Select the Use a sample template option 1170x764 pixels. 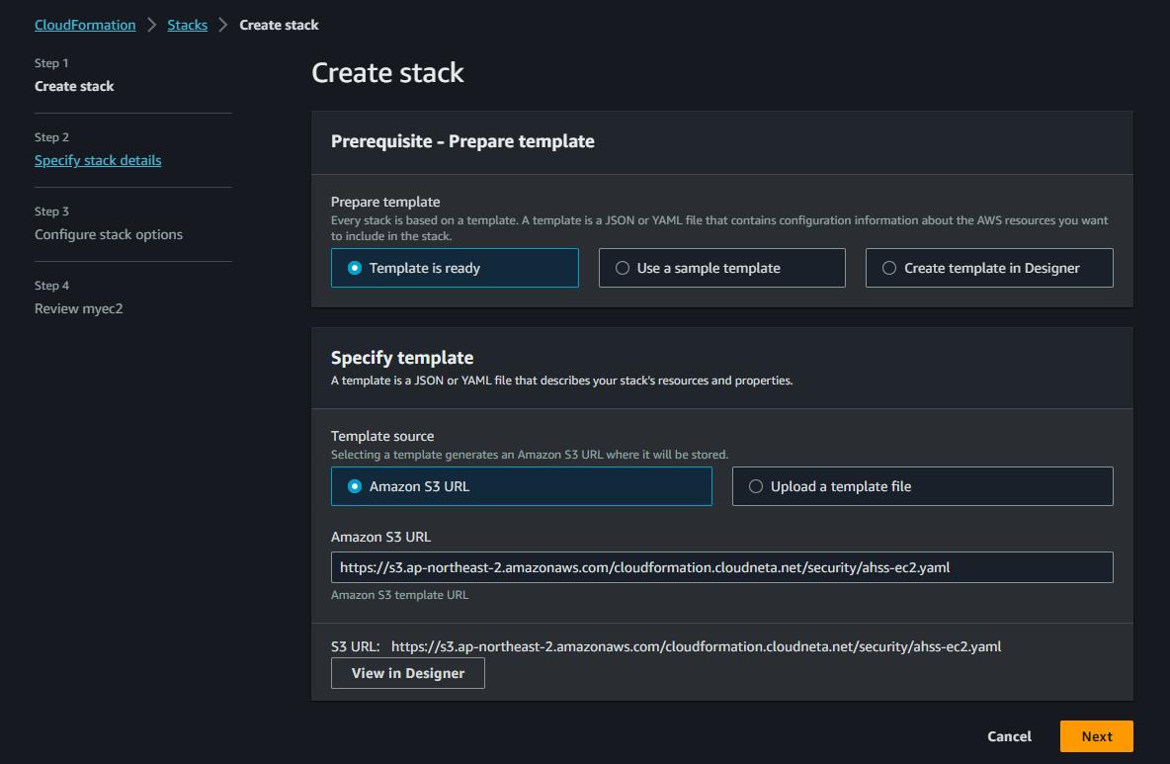pyautogui.click(x=721, y=268)
